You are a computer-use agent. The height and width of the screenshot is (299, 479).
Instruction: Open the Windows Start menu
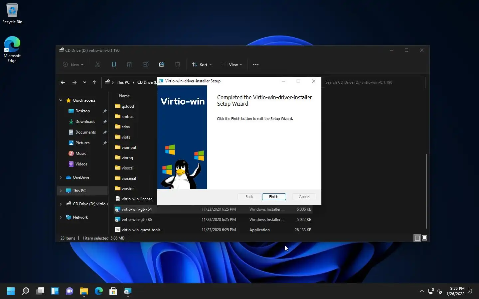(11, 291)
